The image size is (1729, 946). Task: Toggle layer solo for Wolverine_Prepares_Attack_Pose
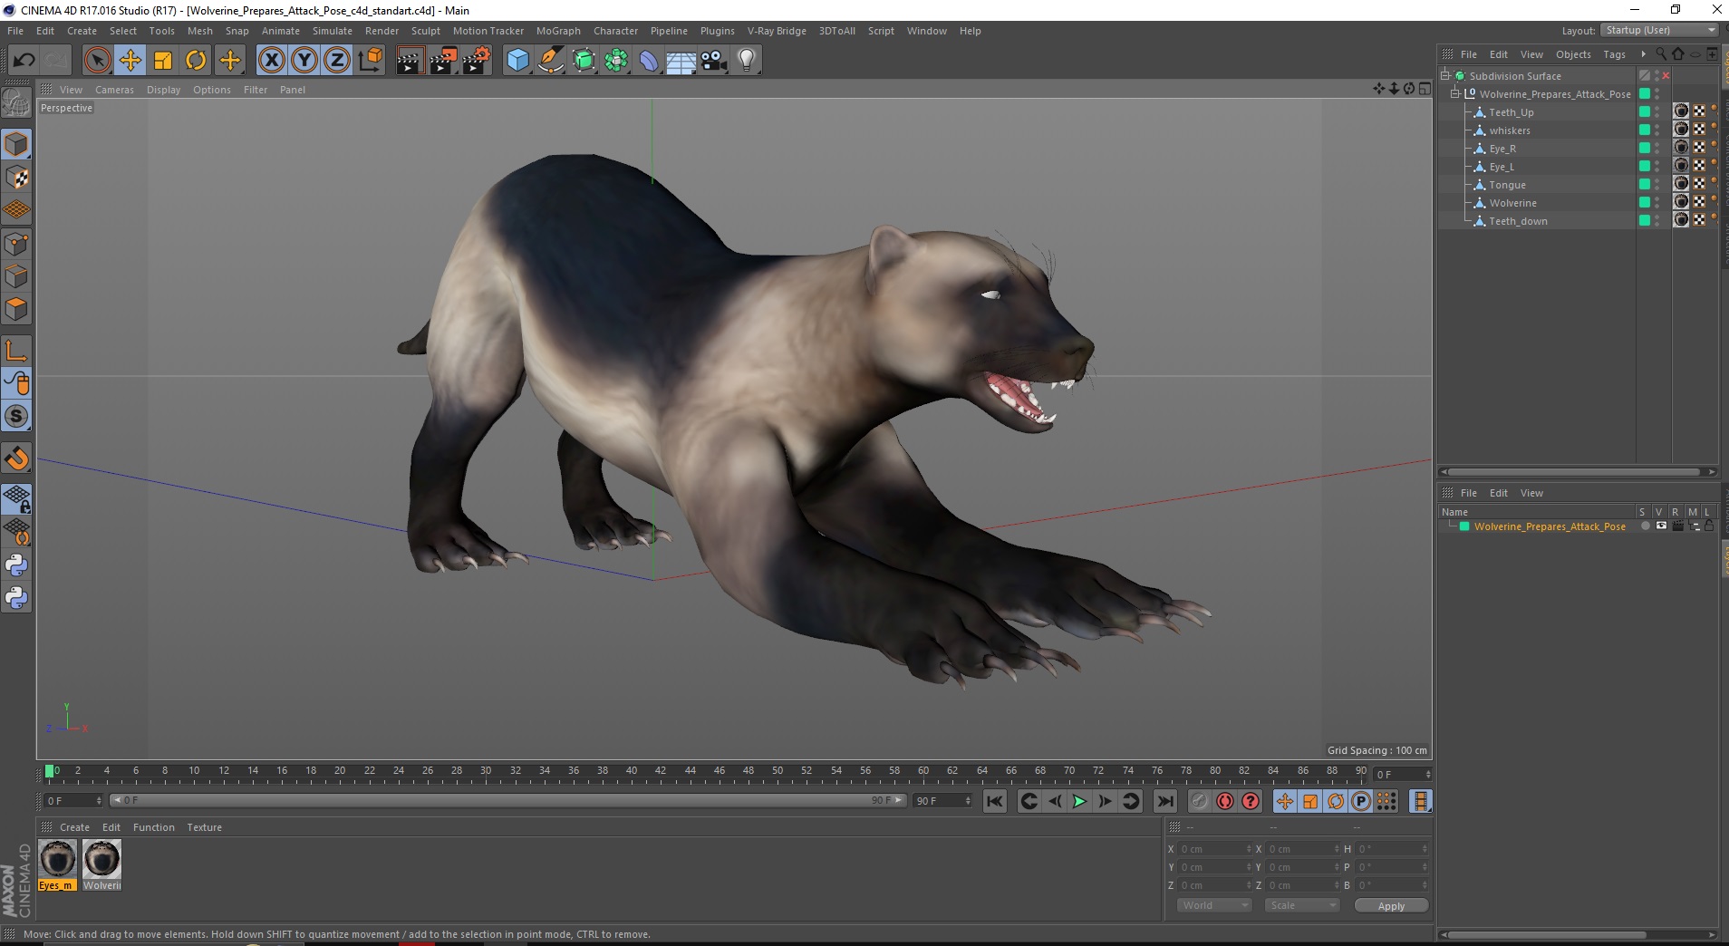(x=1646, y=526)
